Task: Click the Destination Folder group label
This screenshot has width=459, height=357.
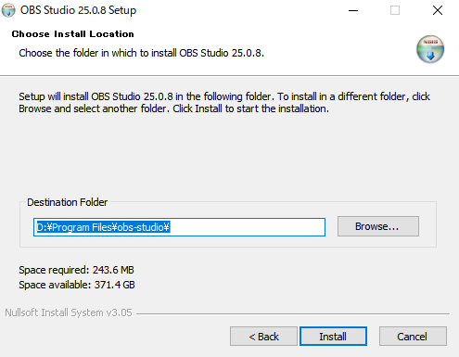Action: click(68, 202)
